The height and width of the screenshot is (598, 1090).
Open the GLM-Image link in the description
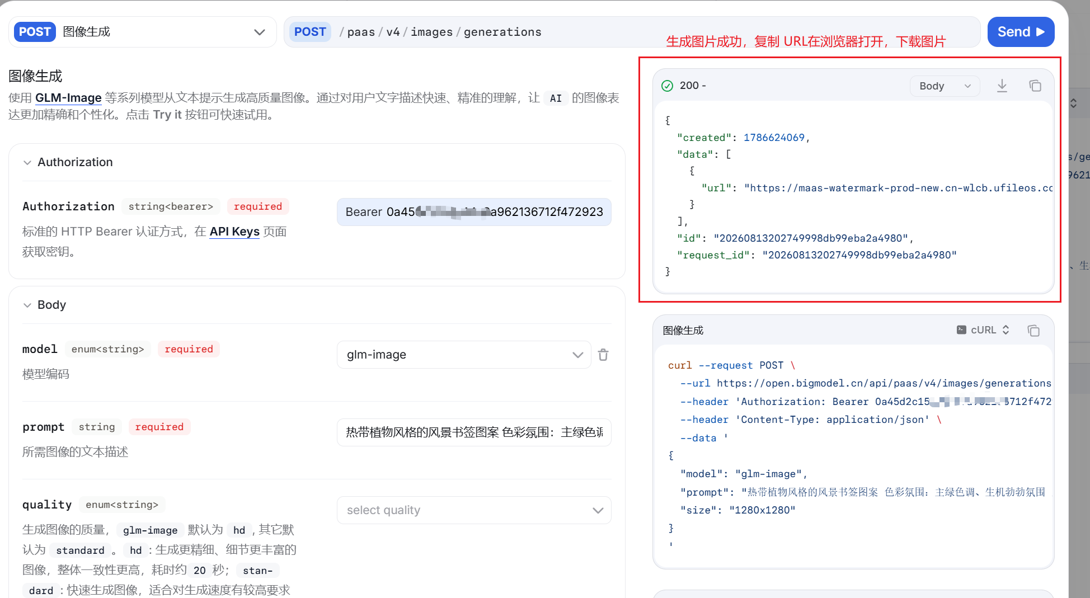click(x=68, y=98)
